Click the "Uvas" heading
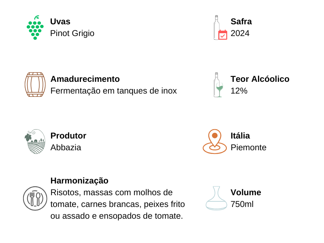The height and width of the screenshot is (243, 324). [x=60, y=21]
